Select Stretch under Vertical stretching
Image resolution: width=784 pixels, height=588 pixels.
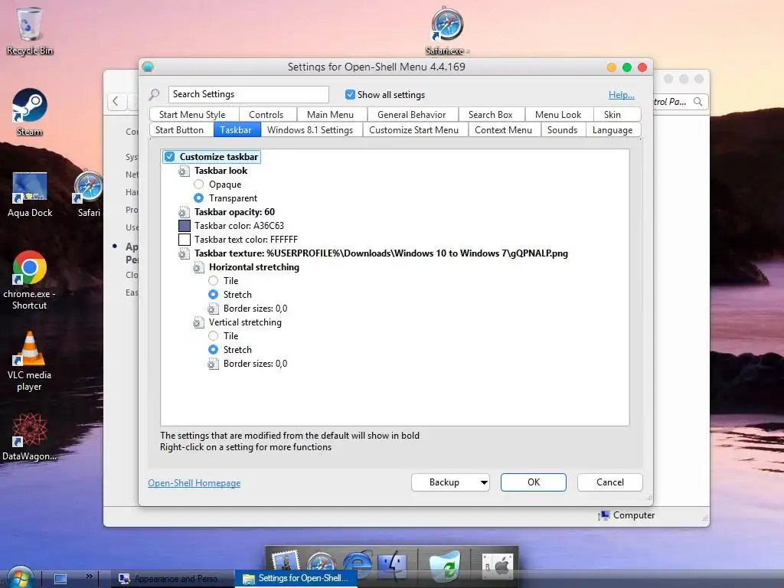(x=213, y=350)
